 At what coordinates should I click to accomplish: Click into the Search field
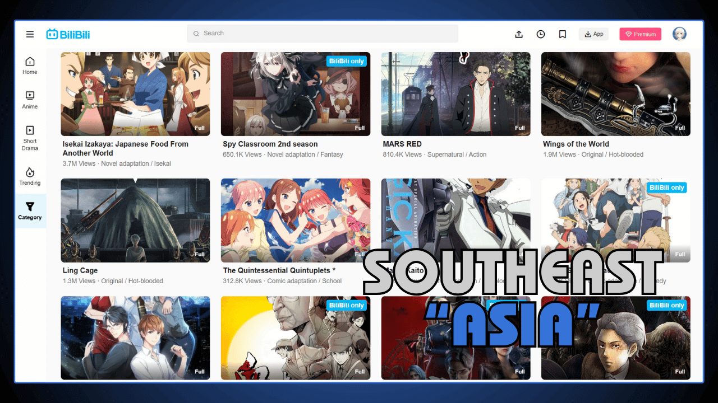point(323,34)
